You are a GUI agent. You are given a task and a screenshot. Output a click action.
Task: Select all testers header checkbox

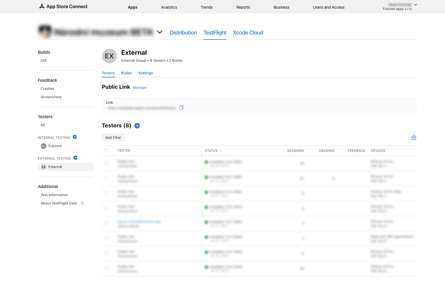[106, 150]
